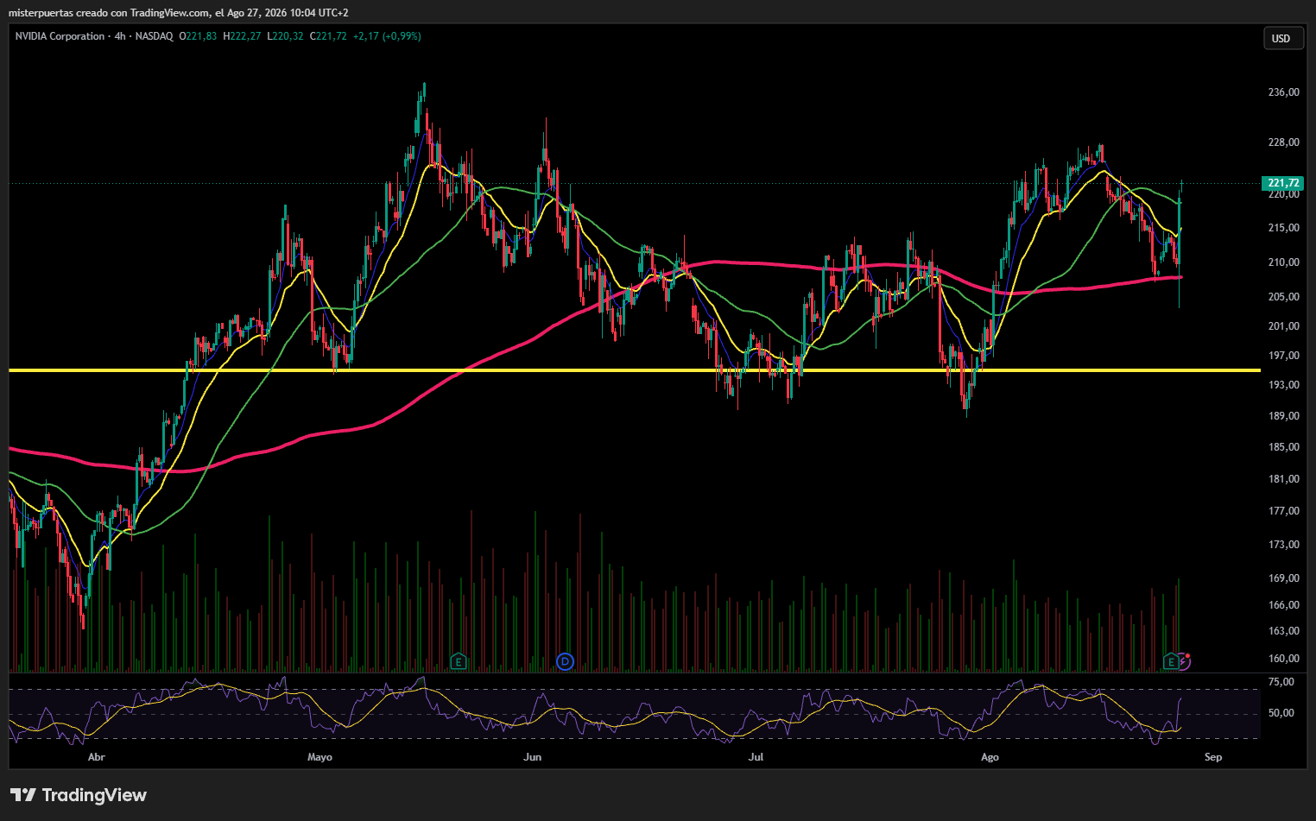Viewport: 1316px width, 821px height.
Task: Click the 169,00 price axis label
Action: [x=1283, y=578]
